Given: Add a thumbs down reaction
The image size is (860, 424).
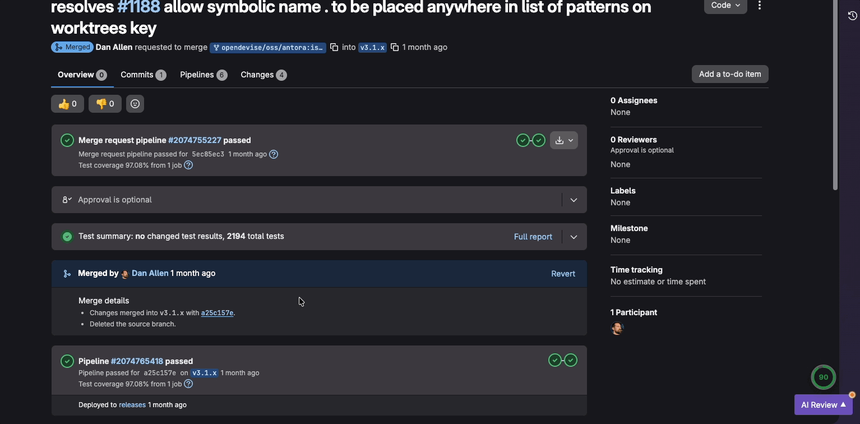Looking at the screenshot, I should tap(105, 103).
